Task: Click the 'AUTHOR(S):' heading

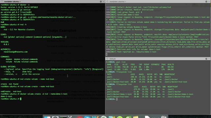Action: coord(6,49)
